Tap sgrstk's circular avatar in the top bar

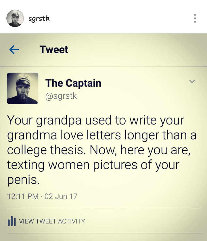point(14,18)
